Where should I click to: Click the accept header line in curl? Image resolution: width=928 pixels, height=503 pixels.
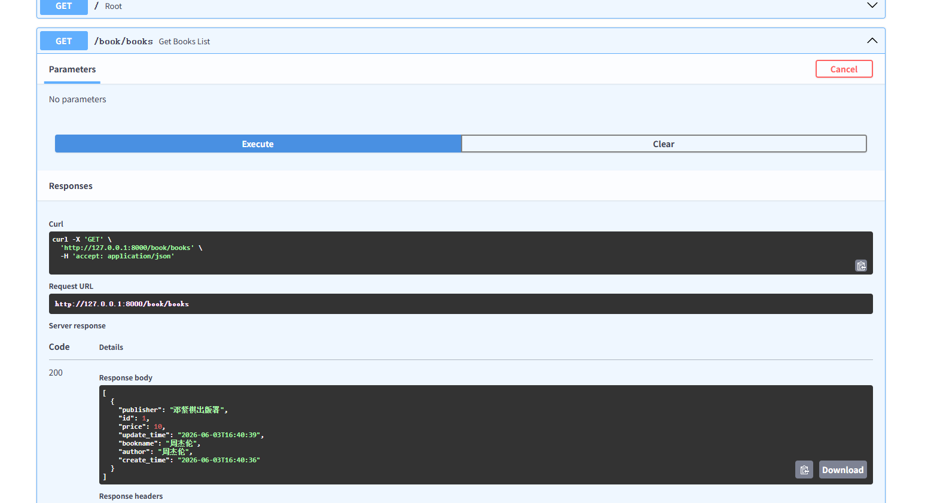117,256
